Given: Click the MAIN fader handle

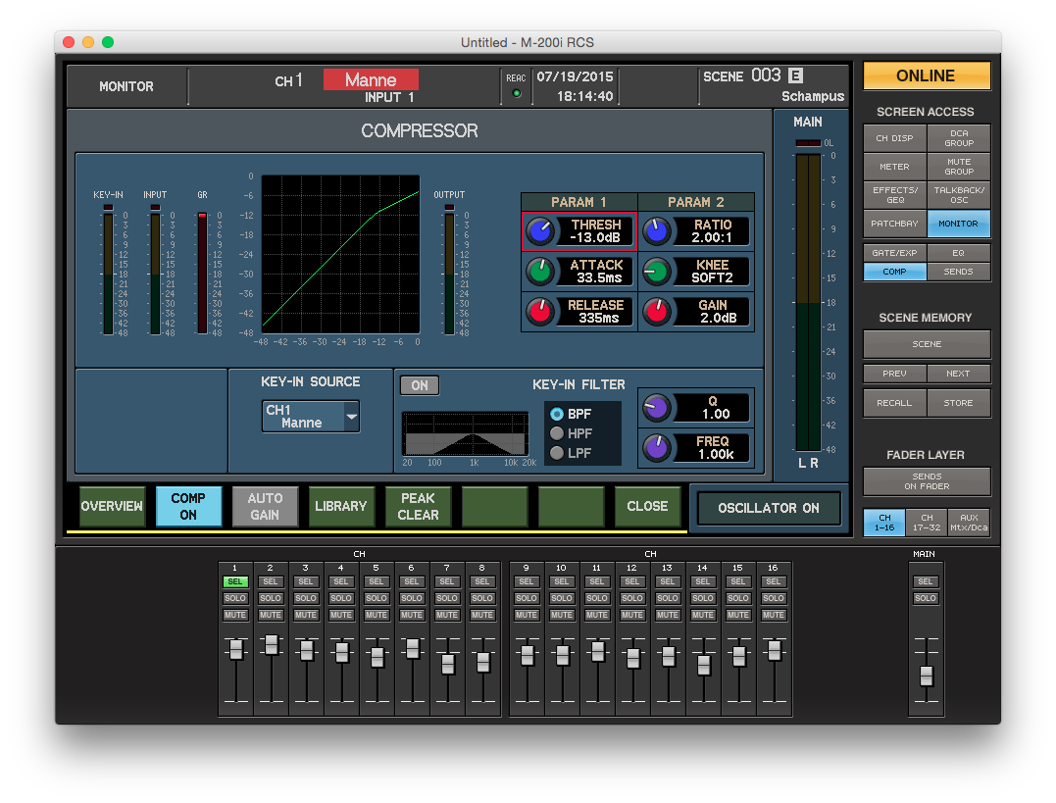Looking at the screenshot, I should point(926,675).
